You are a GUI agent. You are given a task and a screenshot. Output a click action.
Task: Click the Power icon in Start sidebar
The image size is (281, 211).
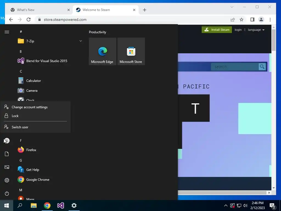click(x=7, y=193)
